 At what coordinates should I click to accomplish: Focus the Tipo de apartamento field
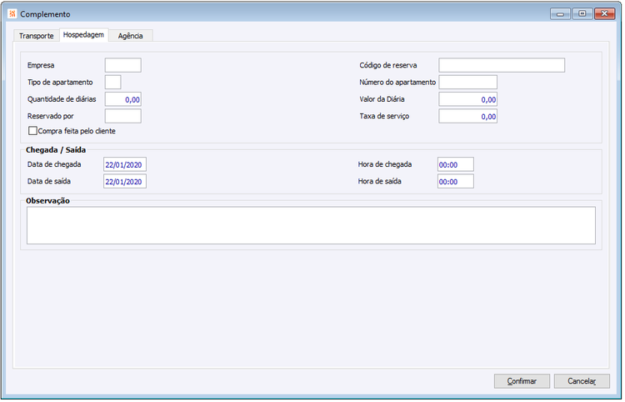click(112, 83)
